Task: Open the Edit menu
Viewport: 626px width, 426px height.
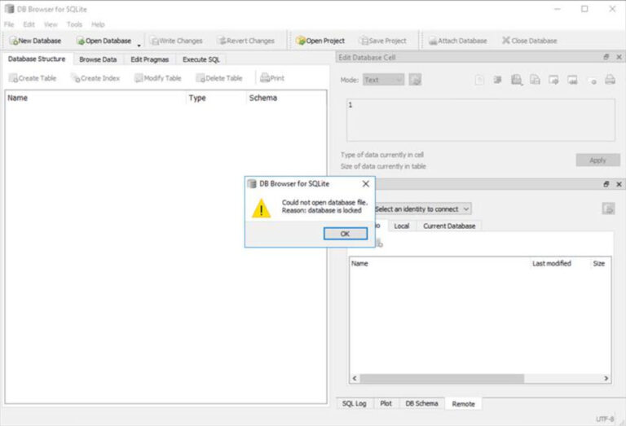Action: click(29, 24)
